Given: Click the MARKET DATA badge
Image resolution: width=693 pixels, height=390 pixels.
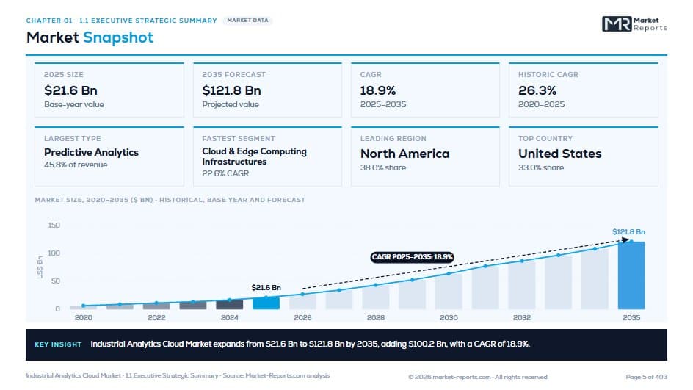Looking at the screenshot, I should pos(247,21).
